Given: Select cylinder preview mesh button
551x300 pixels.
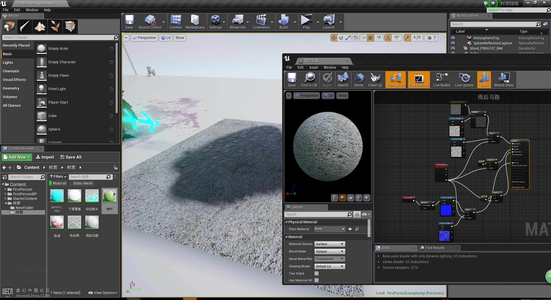Looking at the screenshot, I should point(334,198).
